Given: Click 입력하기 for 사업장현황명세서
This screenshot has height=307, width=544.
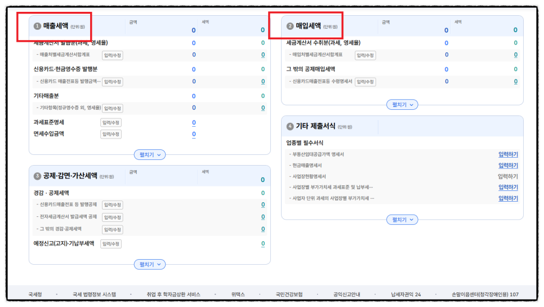Looking at the screenshot, I should (508, 176).
